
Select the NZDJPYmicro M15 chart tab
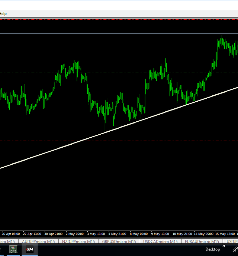pos(78,242)
